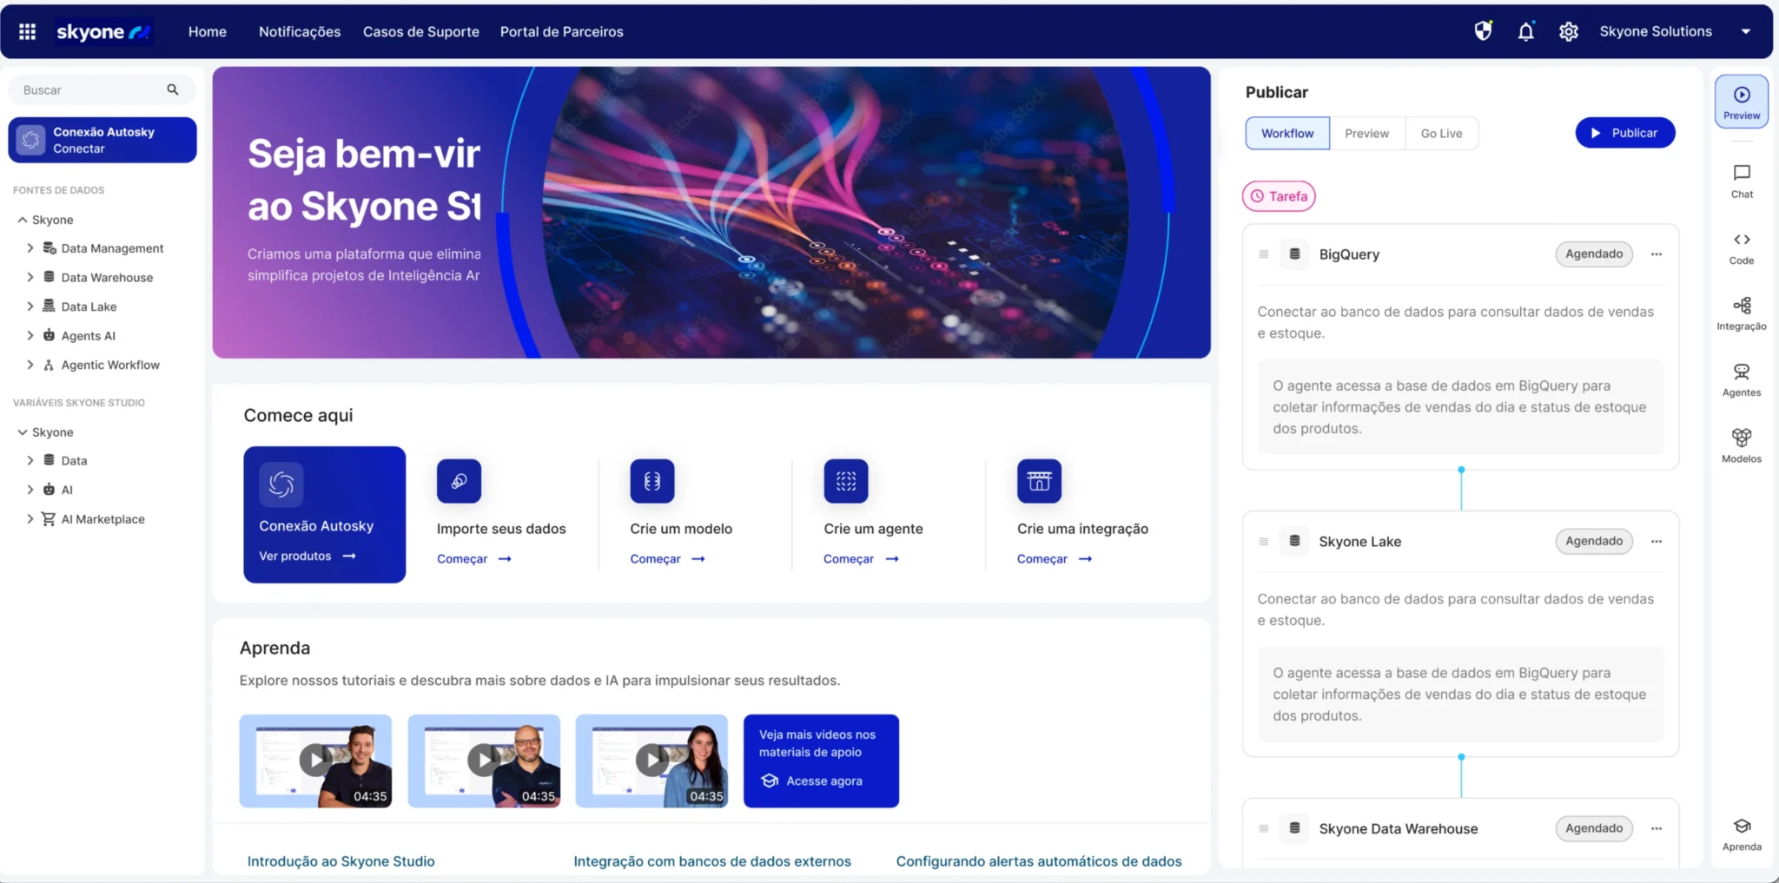Open Agentes in the right sidebar

(x=1741, y=380)
